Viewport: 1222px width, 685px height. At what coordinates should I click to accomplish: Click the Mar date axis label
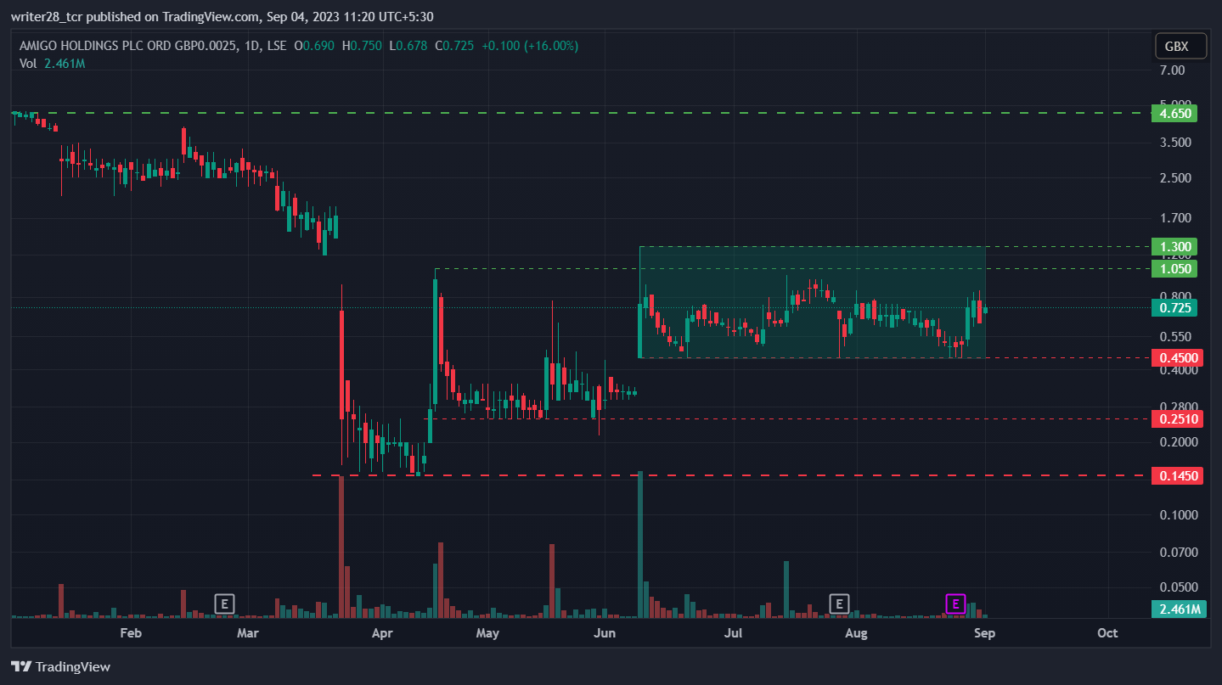(247, 633)
